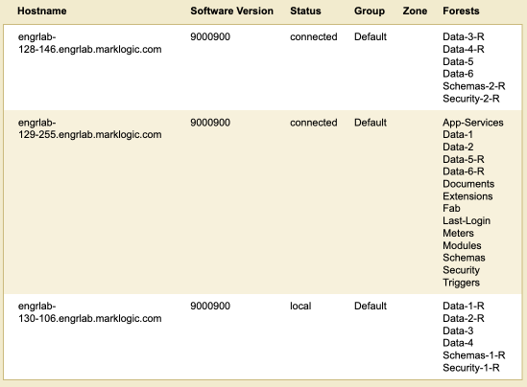
Task: Open the Schemas-1-R forest
Action: pyautogui.click(x=474, y=355)
